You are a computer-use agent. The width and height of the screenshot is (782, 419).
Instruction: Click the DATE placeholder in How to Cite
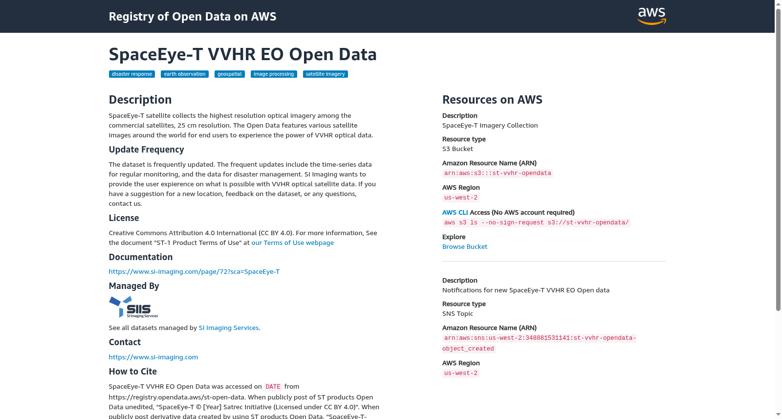pos(273,387)
